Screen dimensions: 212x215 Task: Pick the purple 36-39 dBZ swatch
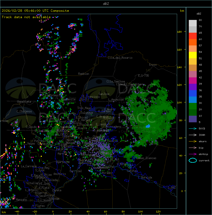tap(193, 87)
